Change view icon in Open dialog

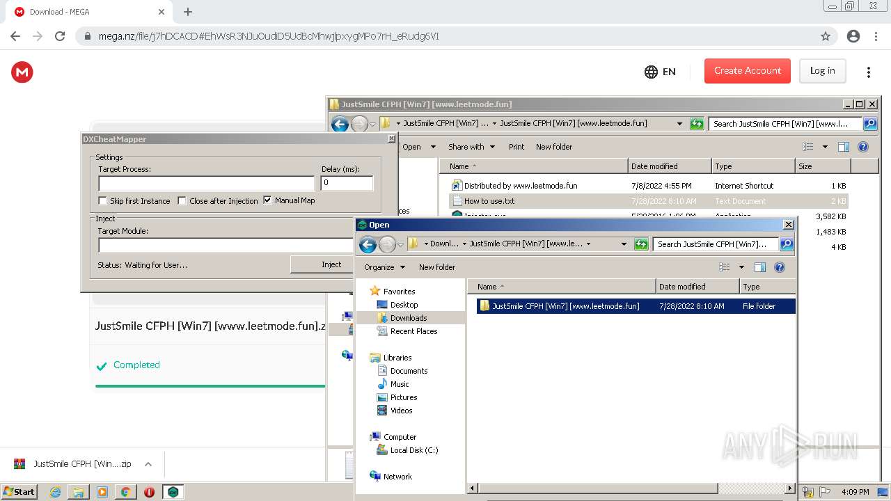725,267
